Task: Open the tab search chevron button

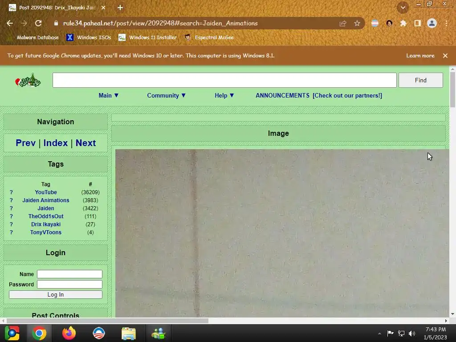Action: [403, 8]
